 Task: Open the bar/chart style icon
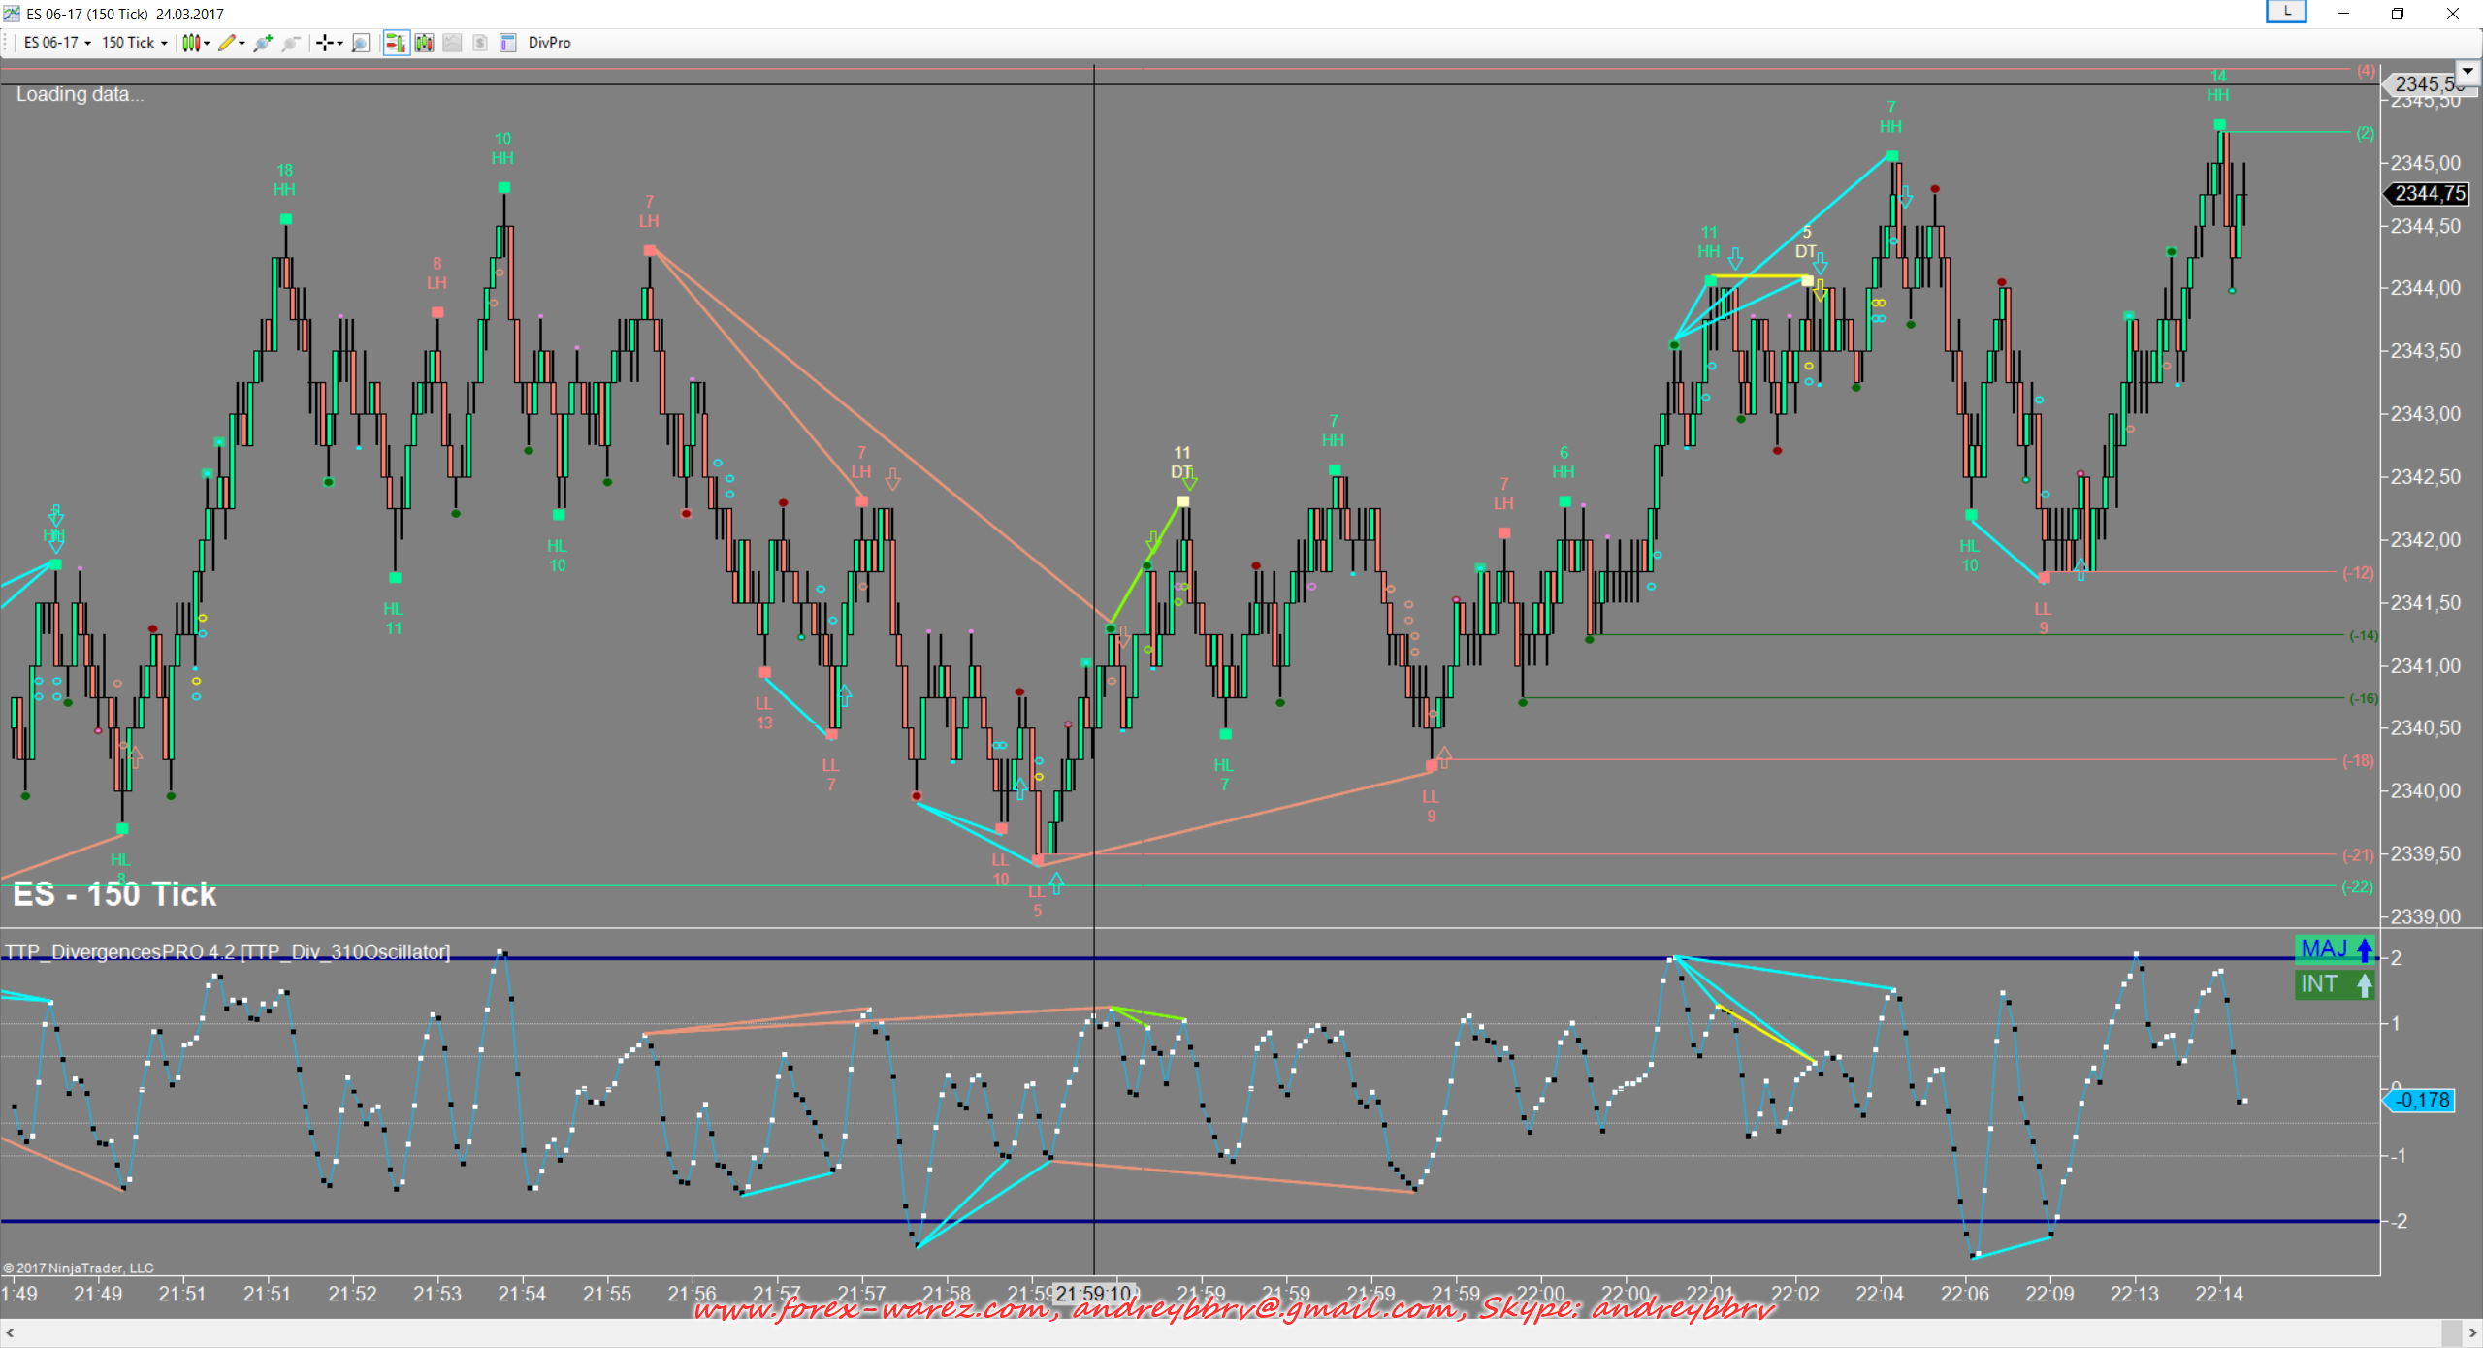[192, 43]
